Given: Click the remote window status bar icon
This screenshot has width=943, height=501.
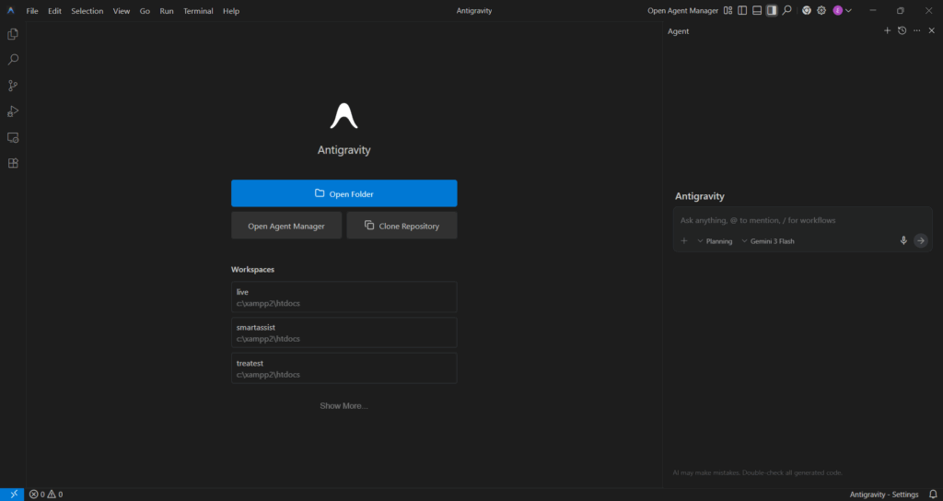Looking at the screenshot, I should [x=13, y=494].
